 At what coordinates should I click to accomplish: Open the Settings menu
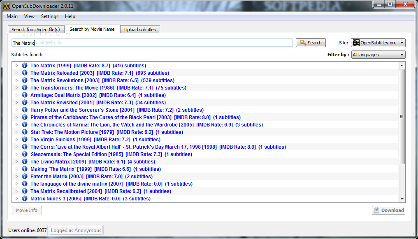coord(50,16)
